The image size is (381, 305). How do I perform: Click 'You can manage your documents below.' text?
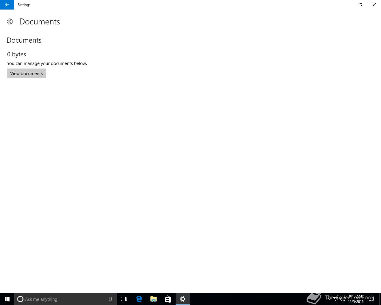[x=47, y=63]
